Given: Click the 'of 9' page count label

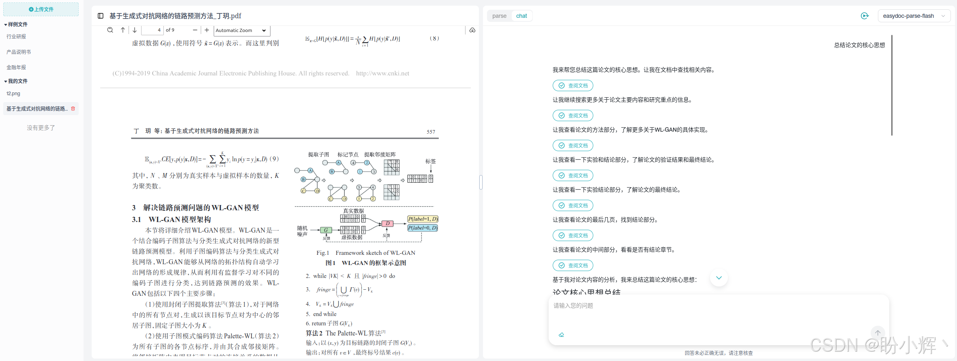Looking at the screenshot, I should 170,30.
